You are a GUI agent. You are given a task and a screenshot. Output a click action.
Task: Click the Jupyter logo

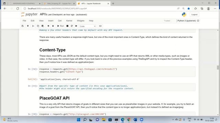(x=29, y=14)
